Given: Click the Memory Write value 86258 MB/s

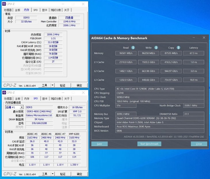Looking at the screenshot, I should 148,53.
